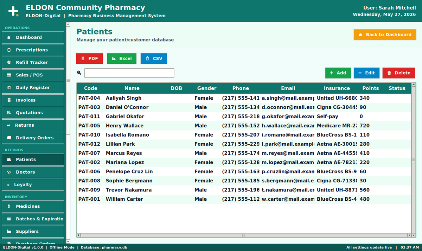Select Daniel O'Connor in the table
422x251 pixels.
244,107
